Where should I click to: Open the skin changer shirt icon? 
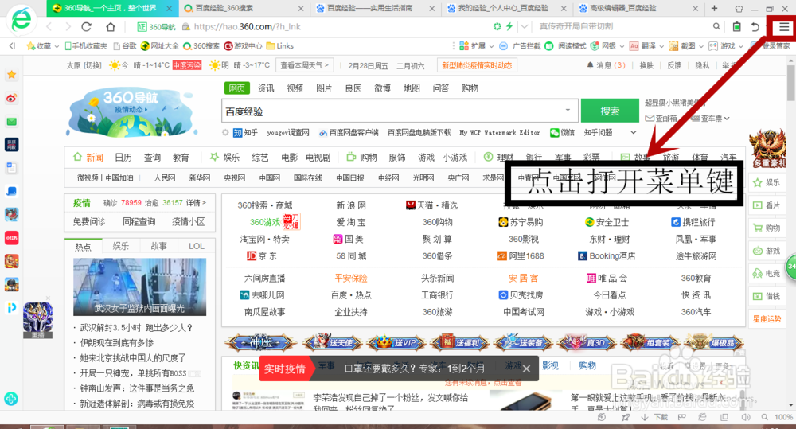[739, 9]
